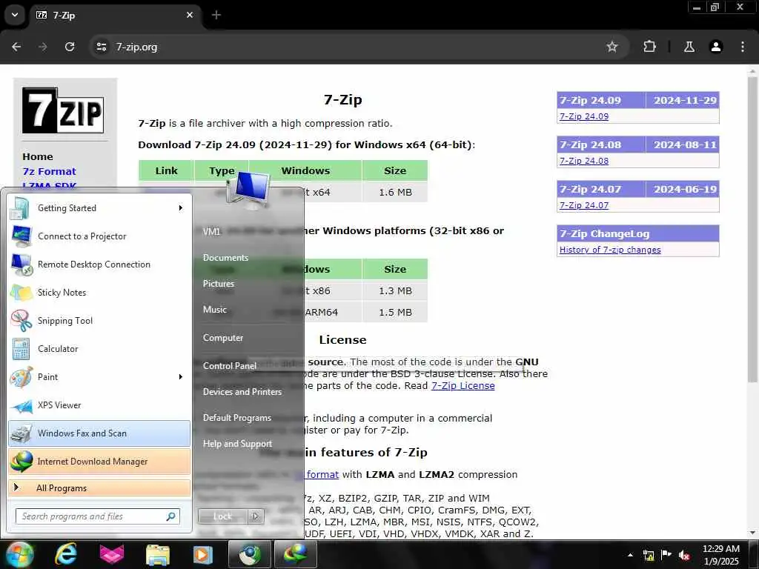
Task: Open Chrome Labs flask icon
Action: pyautogui.click(x=689, y=47)
